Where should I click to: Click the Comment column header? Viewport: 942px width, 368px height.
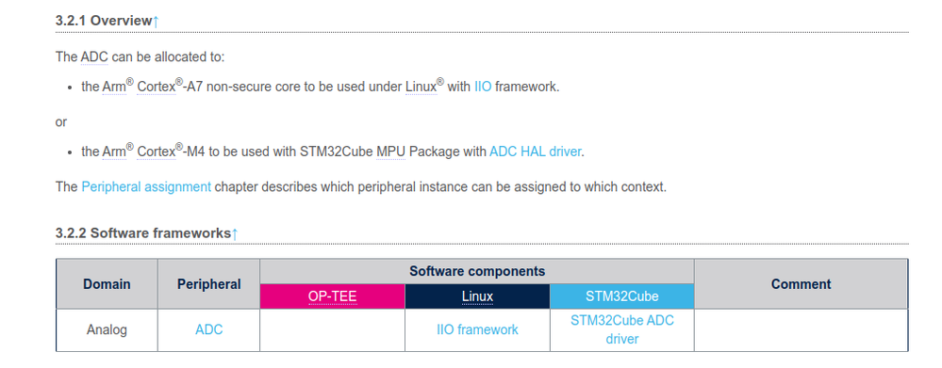point(801,284)
